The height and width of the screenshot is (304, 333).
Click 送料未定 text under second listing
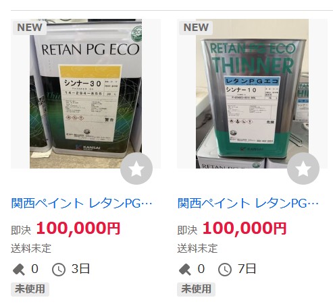[197, 249]
